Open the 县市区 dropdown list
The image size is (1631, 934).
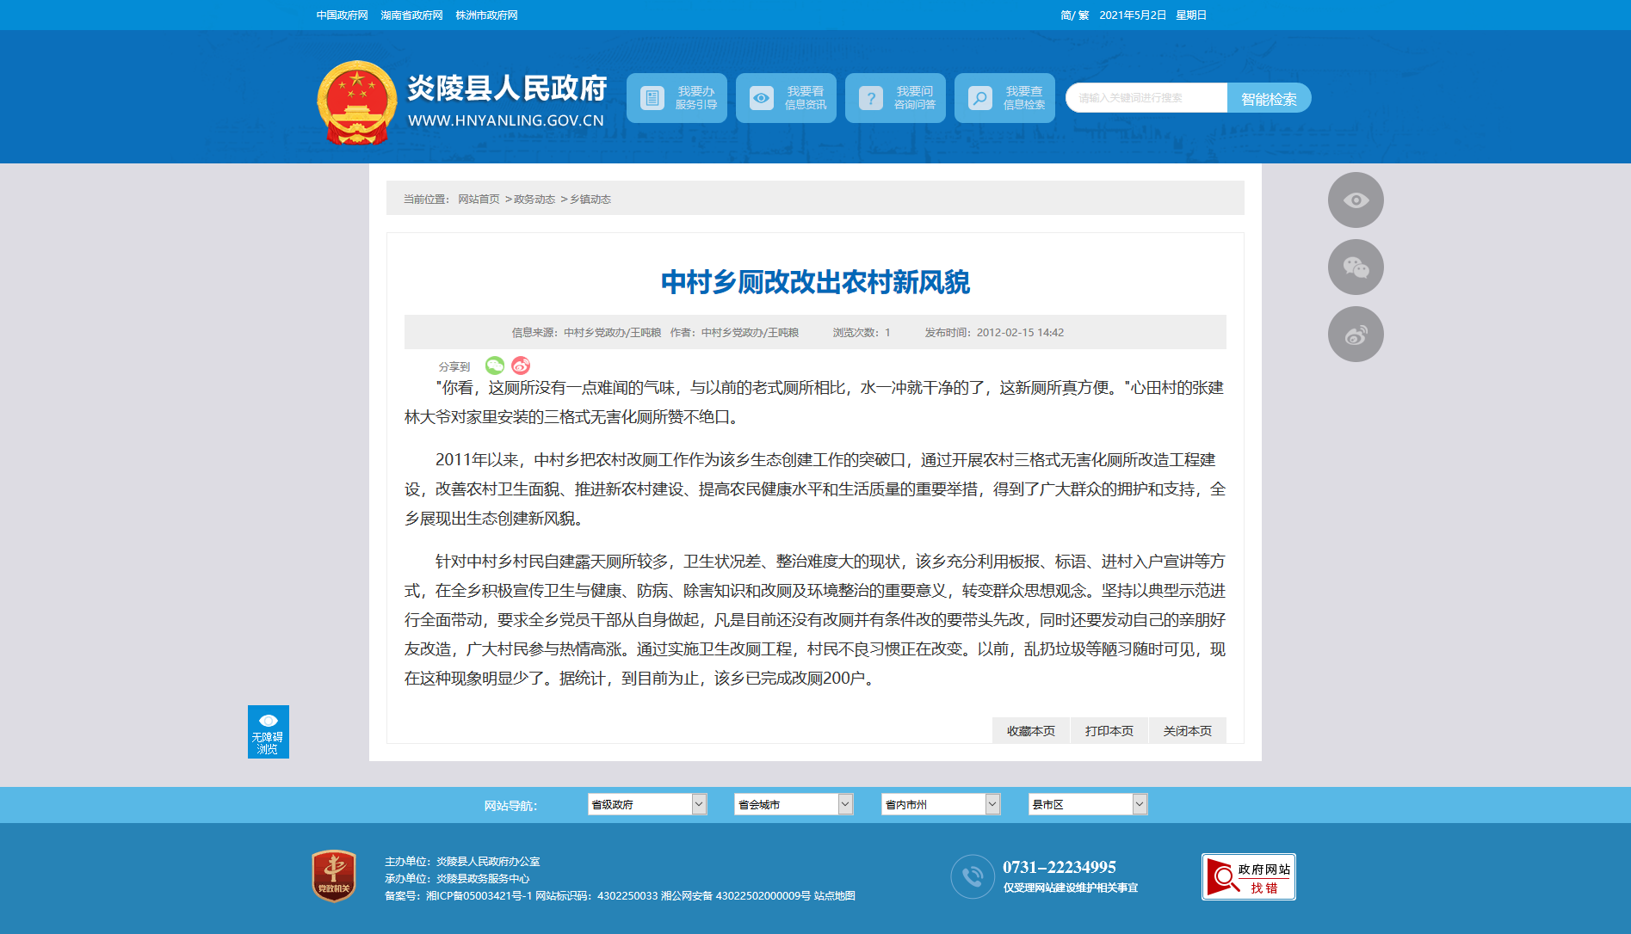click(x=1087, y=804)
